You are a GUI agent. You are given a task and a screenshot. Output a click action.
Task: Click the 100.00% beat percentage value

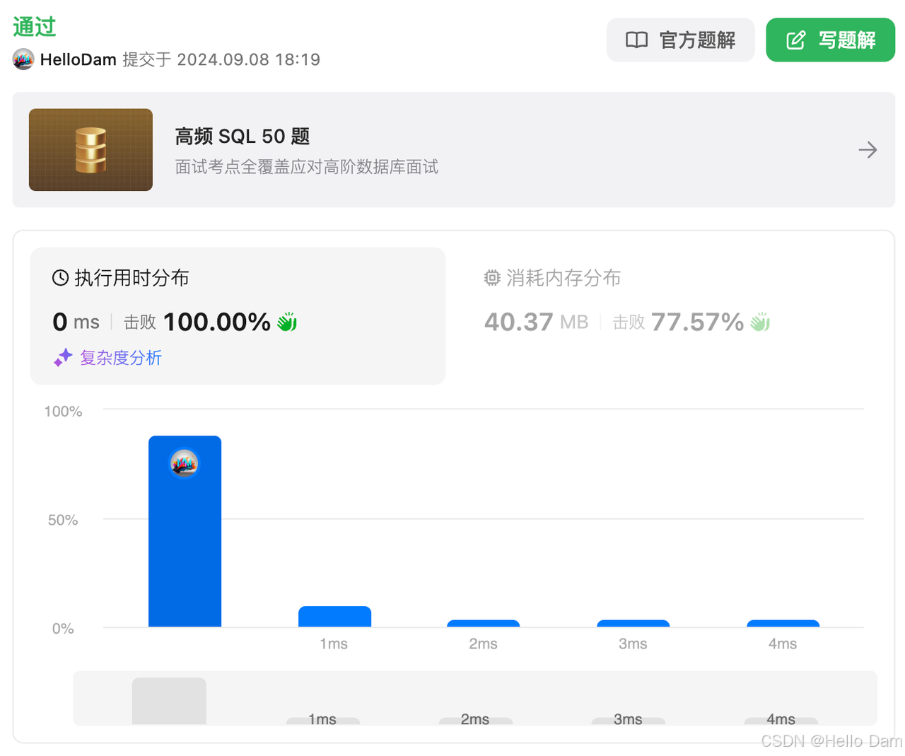(x=216, y=322)
